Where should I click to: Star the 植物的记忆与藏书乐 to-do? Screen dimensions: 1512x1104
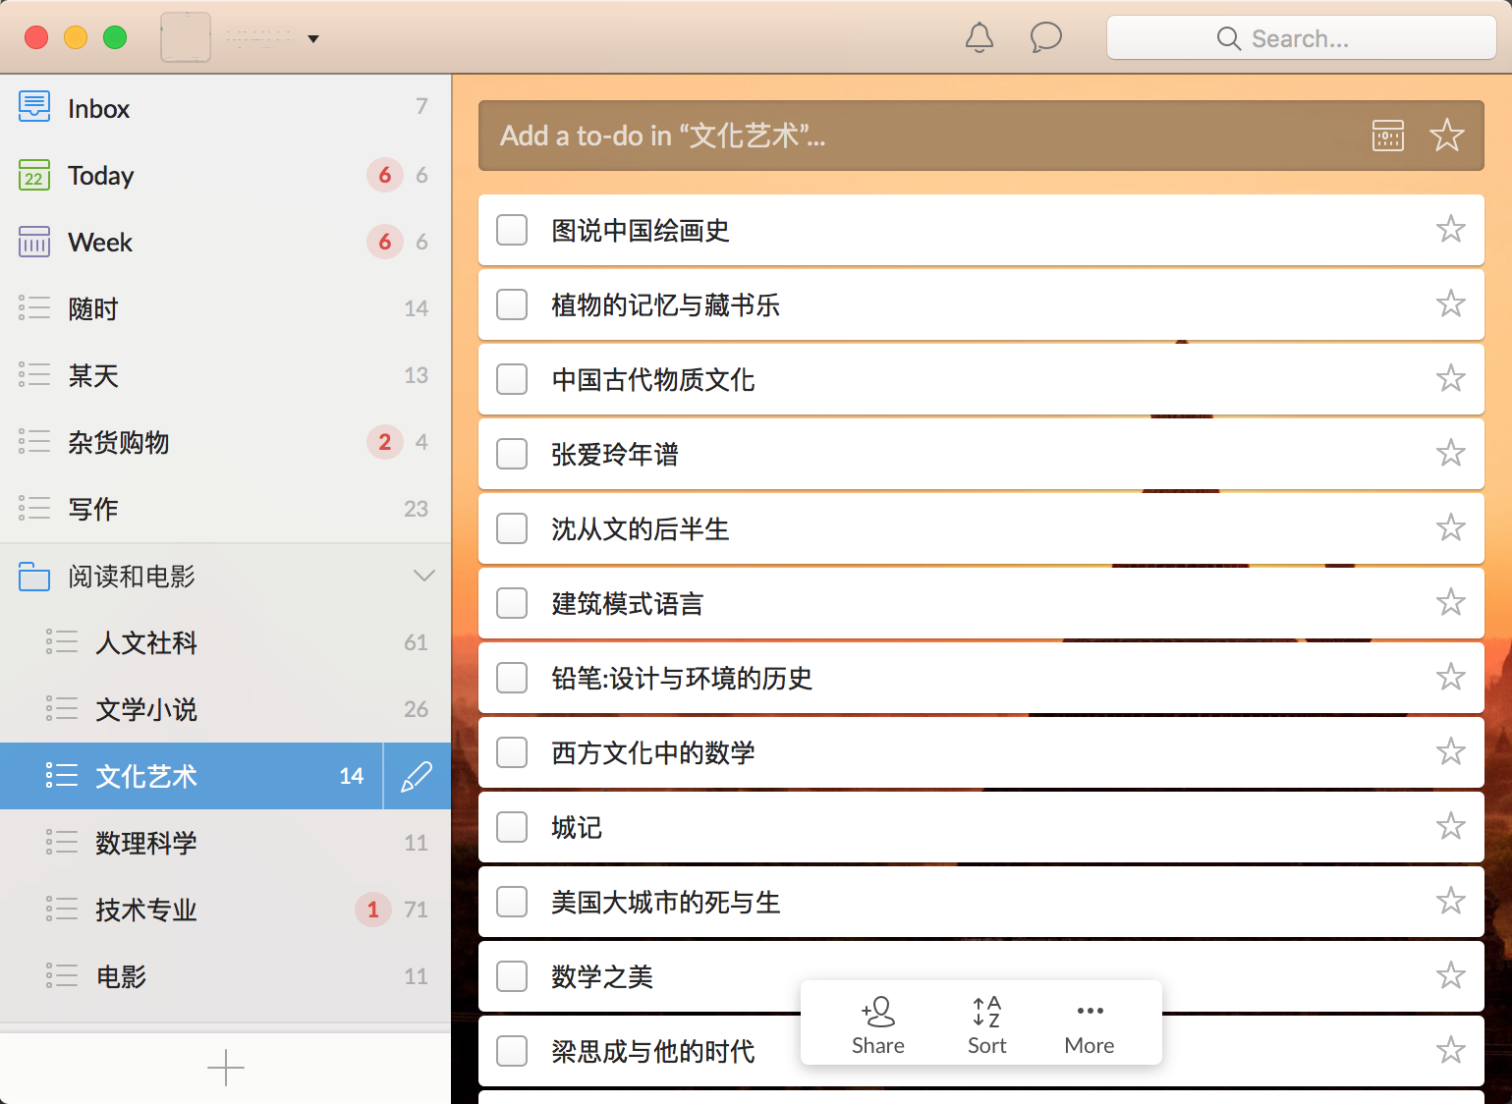(x=1451, y=304)
